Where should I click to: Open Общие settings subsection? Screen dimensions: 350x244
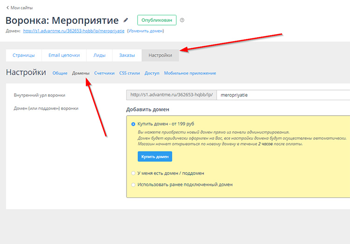(60, 73)
